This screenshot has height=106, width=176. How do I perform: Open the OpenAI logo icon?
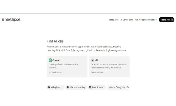(x=50, y=60)
